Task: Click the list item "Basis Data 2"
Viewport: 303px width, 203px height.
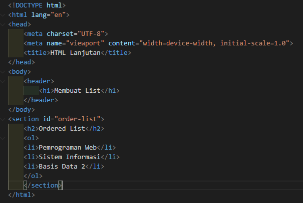Action: tap(62, 167)
